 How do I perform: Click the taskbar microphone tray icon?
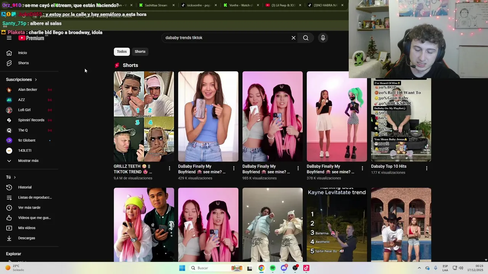(x=436, y=268)
